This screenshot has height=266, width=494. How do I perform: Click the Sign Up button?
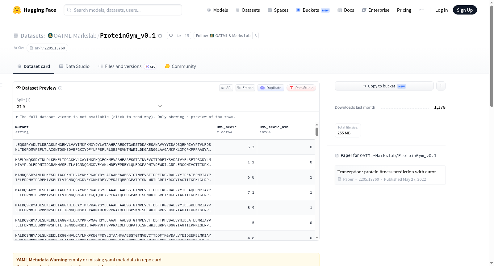(x=465, y=10)
